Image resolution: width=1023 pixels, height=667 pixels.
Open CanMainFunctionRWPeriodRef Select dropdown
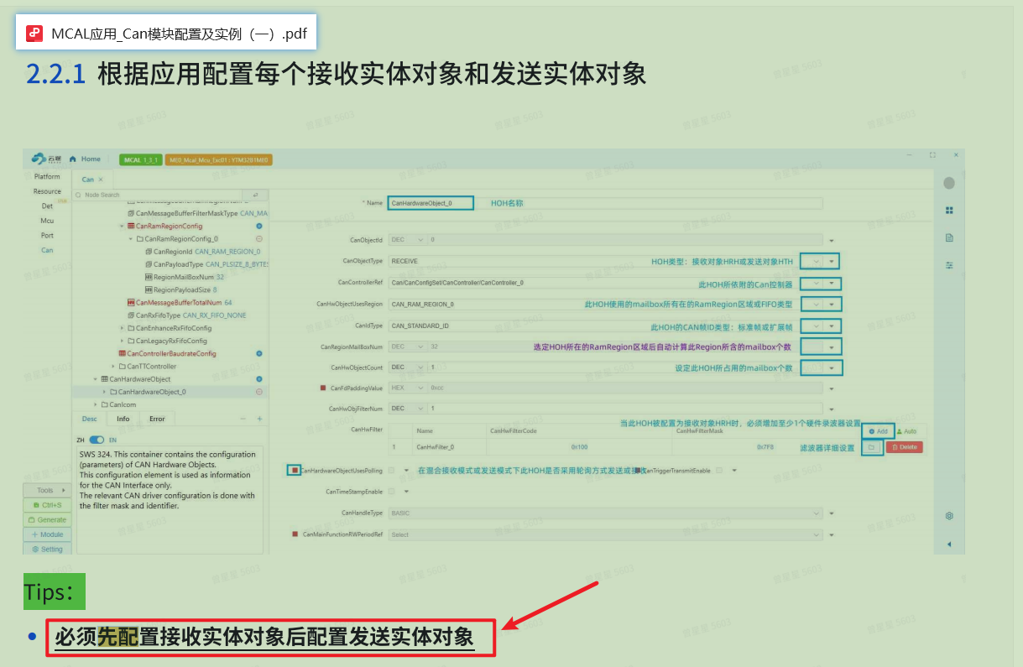tap(605, 534)
